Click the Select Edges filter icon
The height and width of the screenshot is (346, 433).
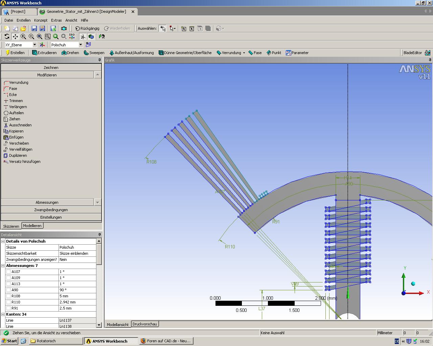(192, 29)
